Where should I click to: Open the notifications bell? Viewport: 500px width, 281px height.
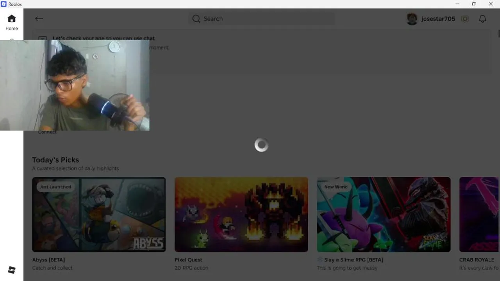(482, 19)
